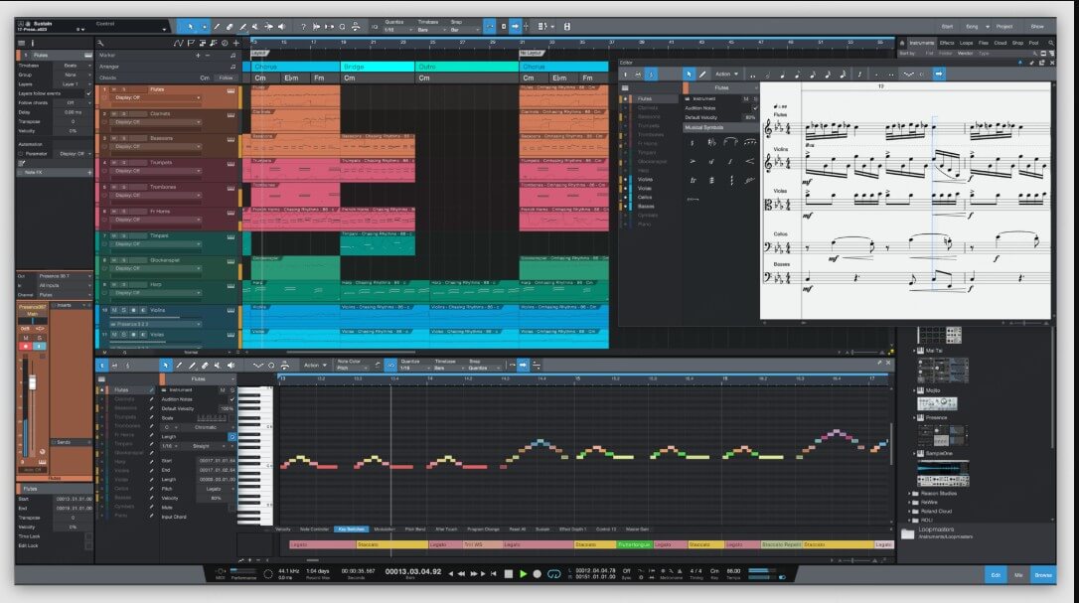This screenshot has width=1079, height=603.
Task: Open the Action dropdown in score editor
Action: pyautogui.click(x=726, y=74)
